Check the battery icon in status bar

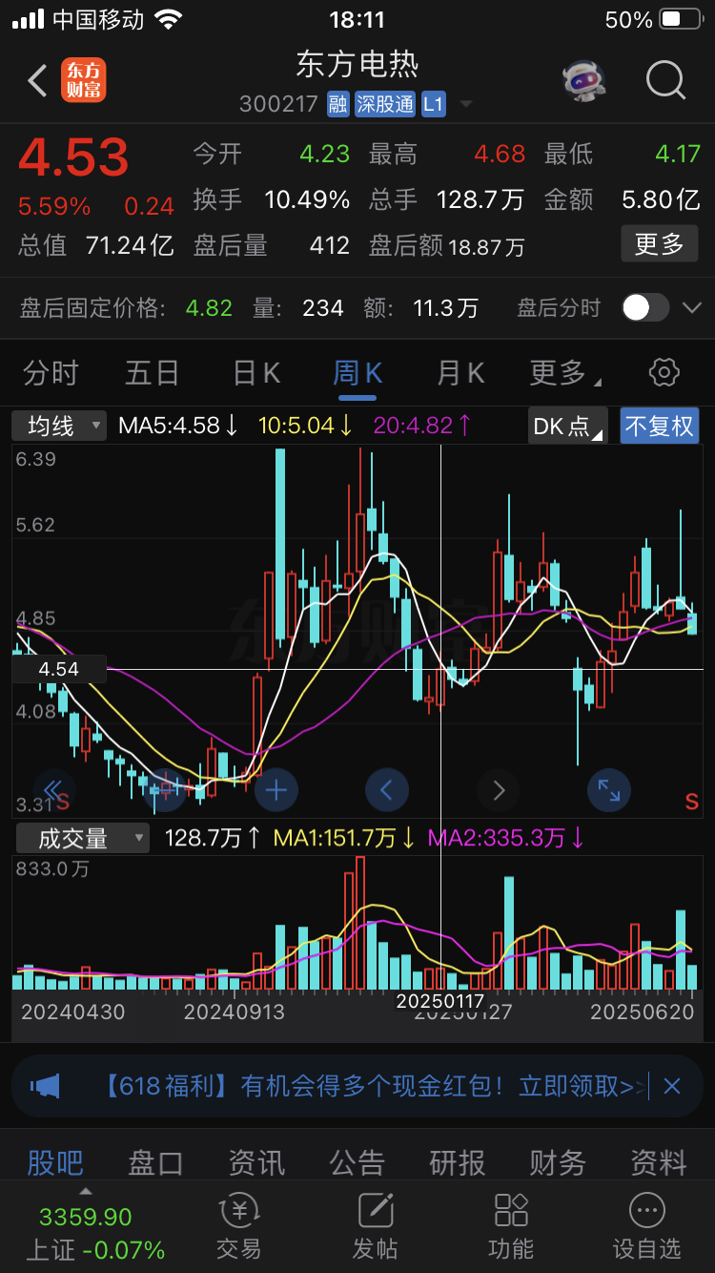(x=683, y=19)
